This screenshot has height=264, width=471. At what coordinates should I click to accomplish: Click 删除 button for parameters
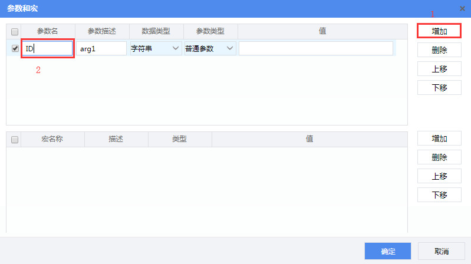pos(439,50)
